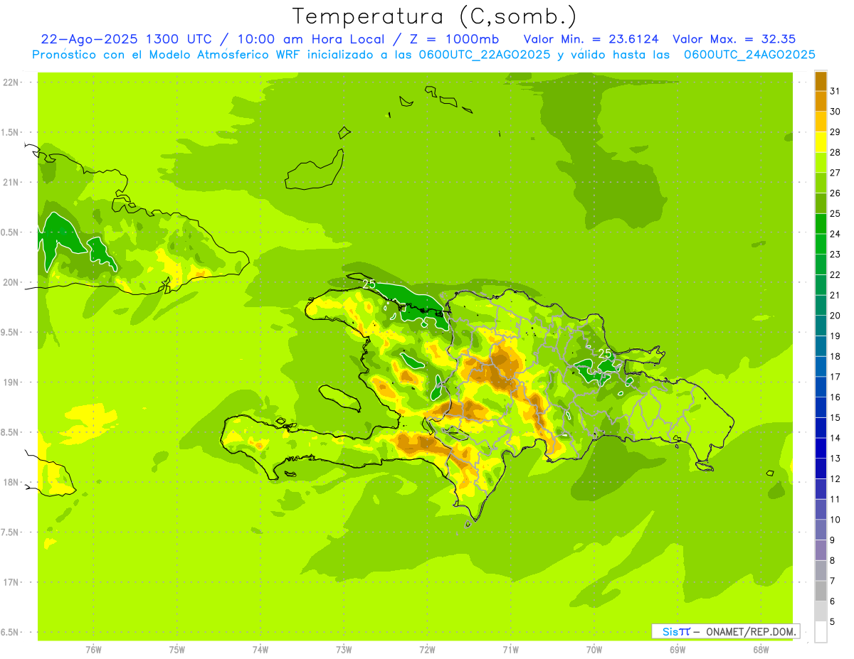Click the '10' colorbar value label
The width and height of the screenshot is (854, 659).
(835, 520)
